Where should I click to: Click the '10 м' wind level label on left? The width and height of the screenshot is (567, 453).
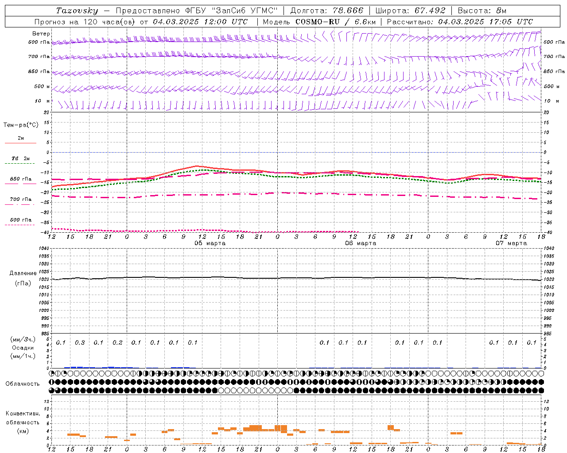click(x=43, y=101)
